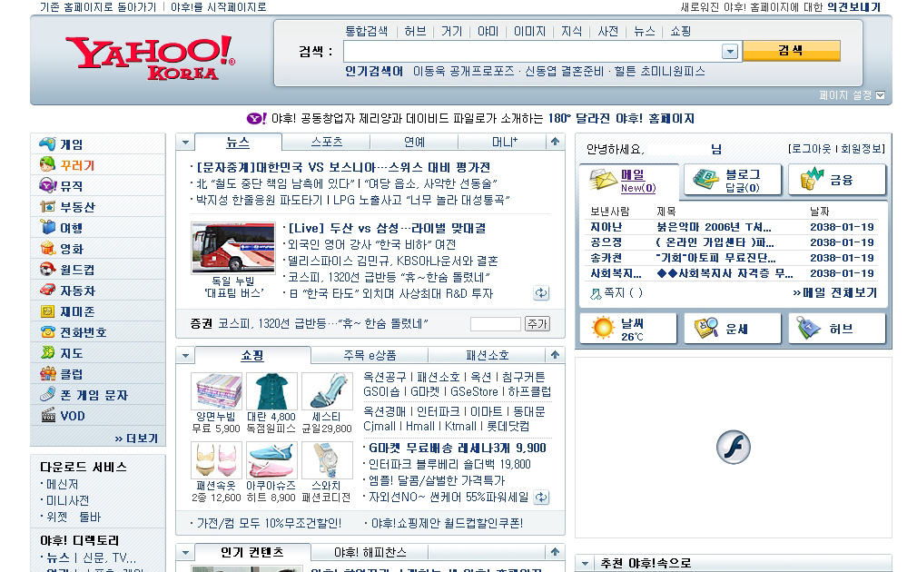
Task: Open the 뮤직 music icon
Action: coord(47,186)
